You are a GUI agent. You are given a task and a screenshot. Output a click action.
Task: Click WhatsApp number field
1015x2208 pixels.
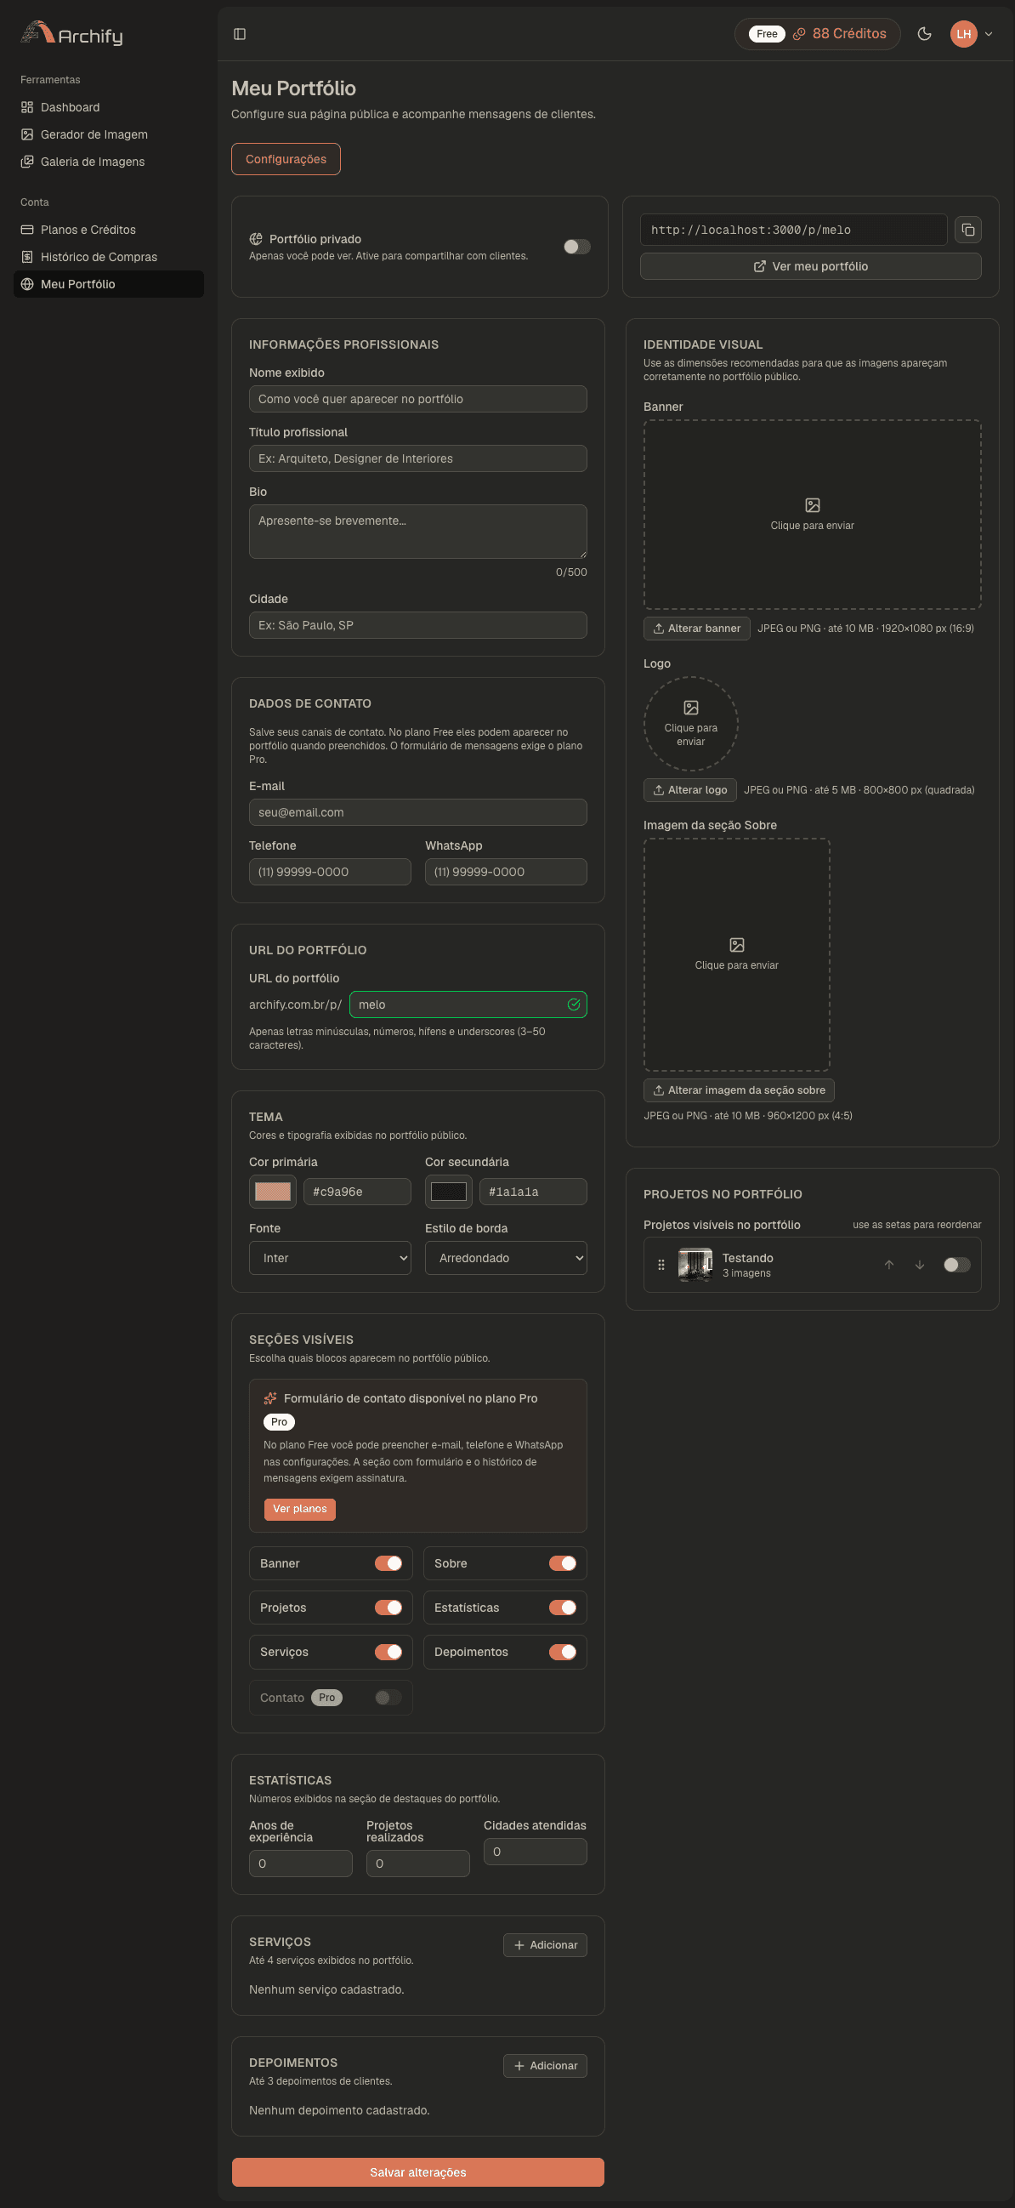click(505, 873)
